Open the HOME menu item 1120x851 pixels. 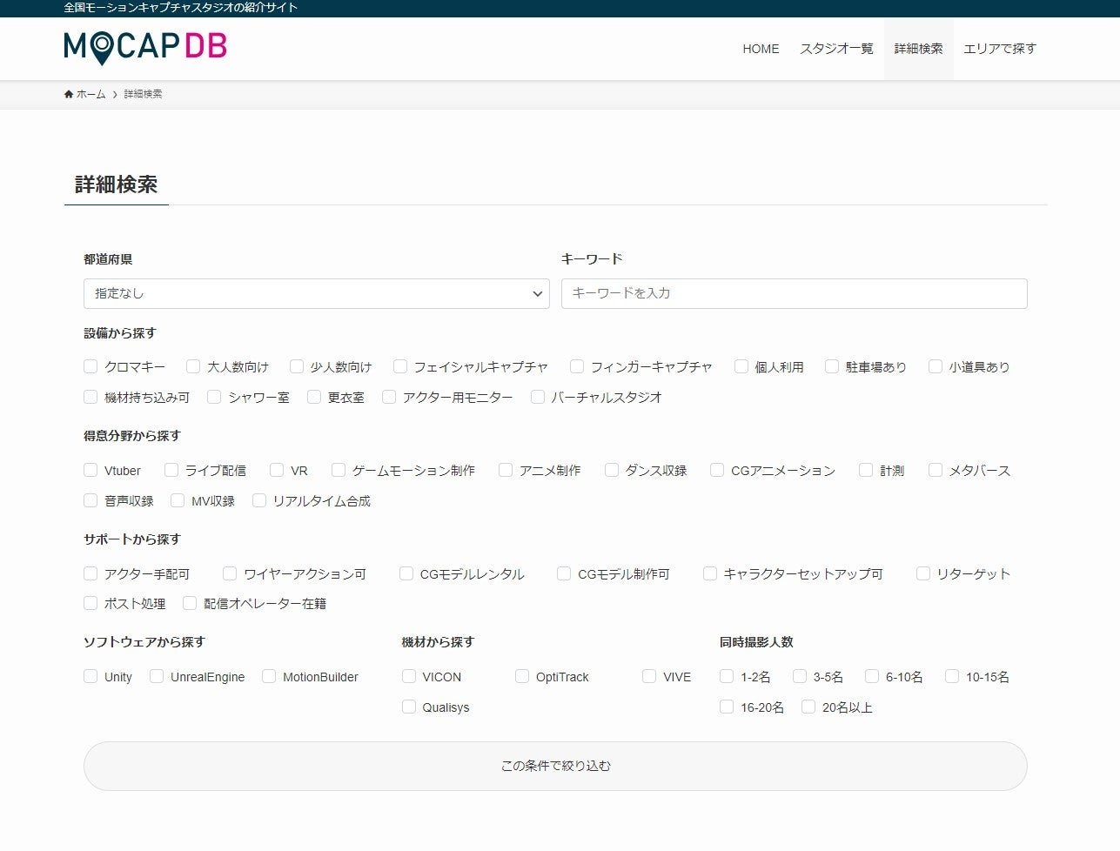pos(761,49)
